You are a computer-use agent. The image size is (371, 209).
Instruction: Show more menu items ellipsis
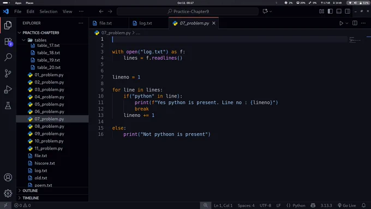coord(81,11)
